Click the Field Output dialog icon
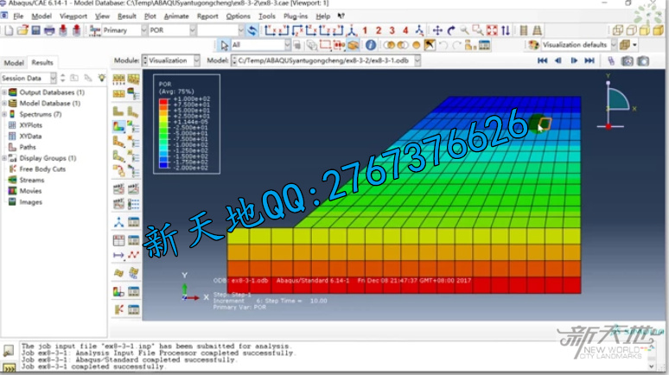This screenshot has width=669, height=375. (x=95, y=30)
